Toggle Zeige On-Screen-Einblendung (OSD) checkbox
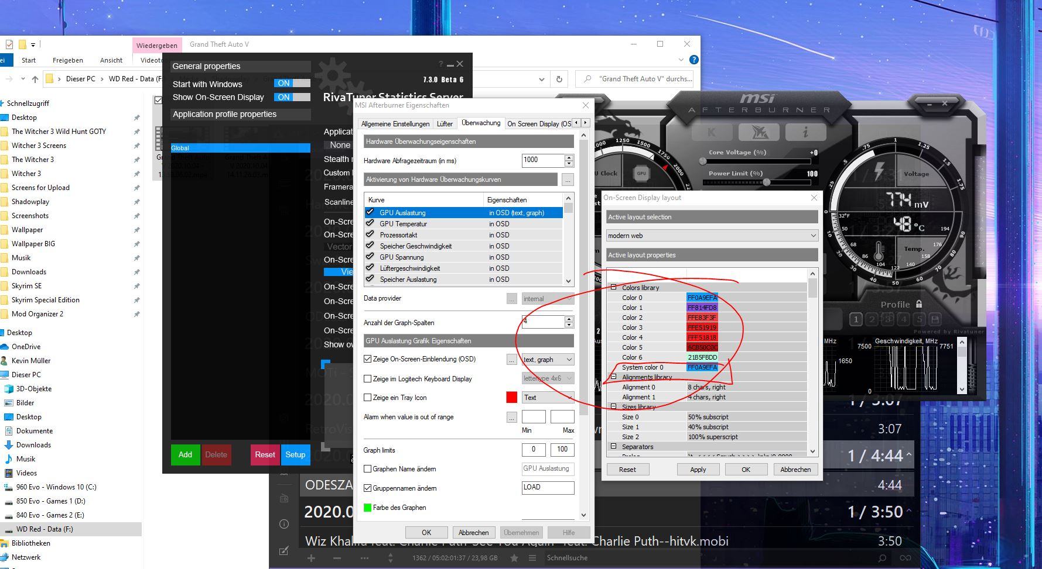The width and height of the screenshot is (1042, 569). [x=368, y=359]
